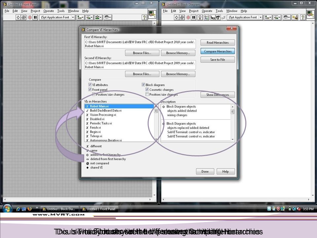The image size is (317, 238).
Task: Click Second VI Hierarchy path field
Action: [140, 65]
